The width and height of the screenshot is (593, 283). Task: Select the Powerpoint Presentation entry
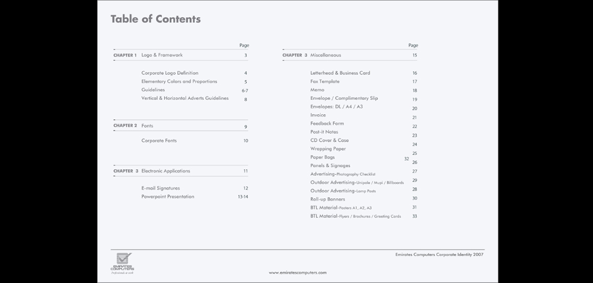(168, 197)
